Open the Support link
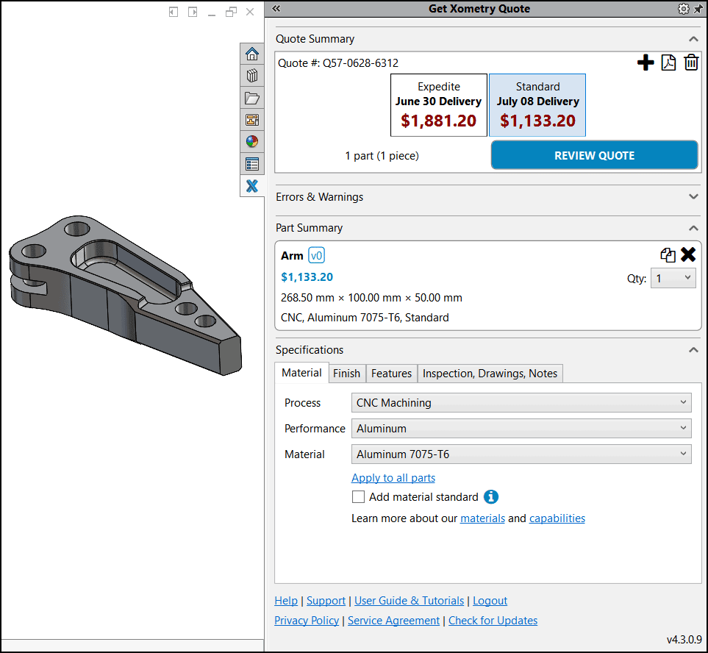The height and width of the screenshot is (653, 708). click(326, 601)
